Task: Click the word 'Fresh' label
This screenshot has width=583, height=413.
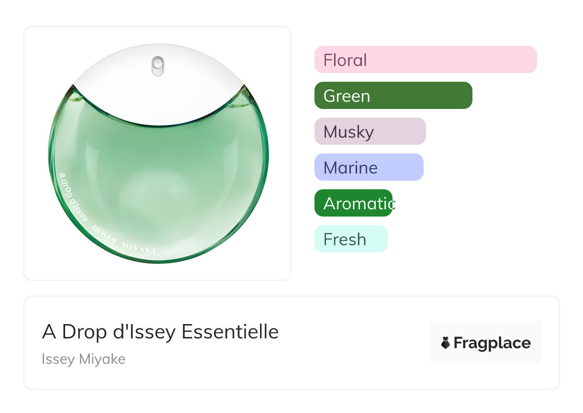Action: (345, 239)
